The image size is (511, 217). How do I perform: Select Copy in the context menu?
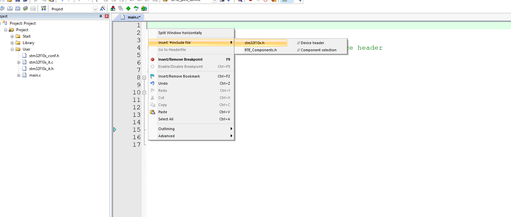[191, 105]
